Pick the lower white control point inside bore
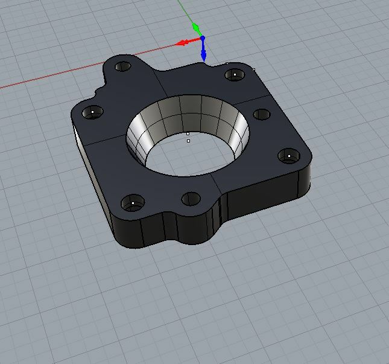389x364 pixels. 189,141
